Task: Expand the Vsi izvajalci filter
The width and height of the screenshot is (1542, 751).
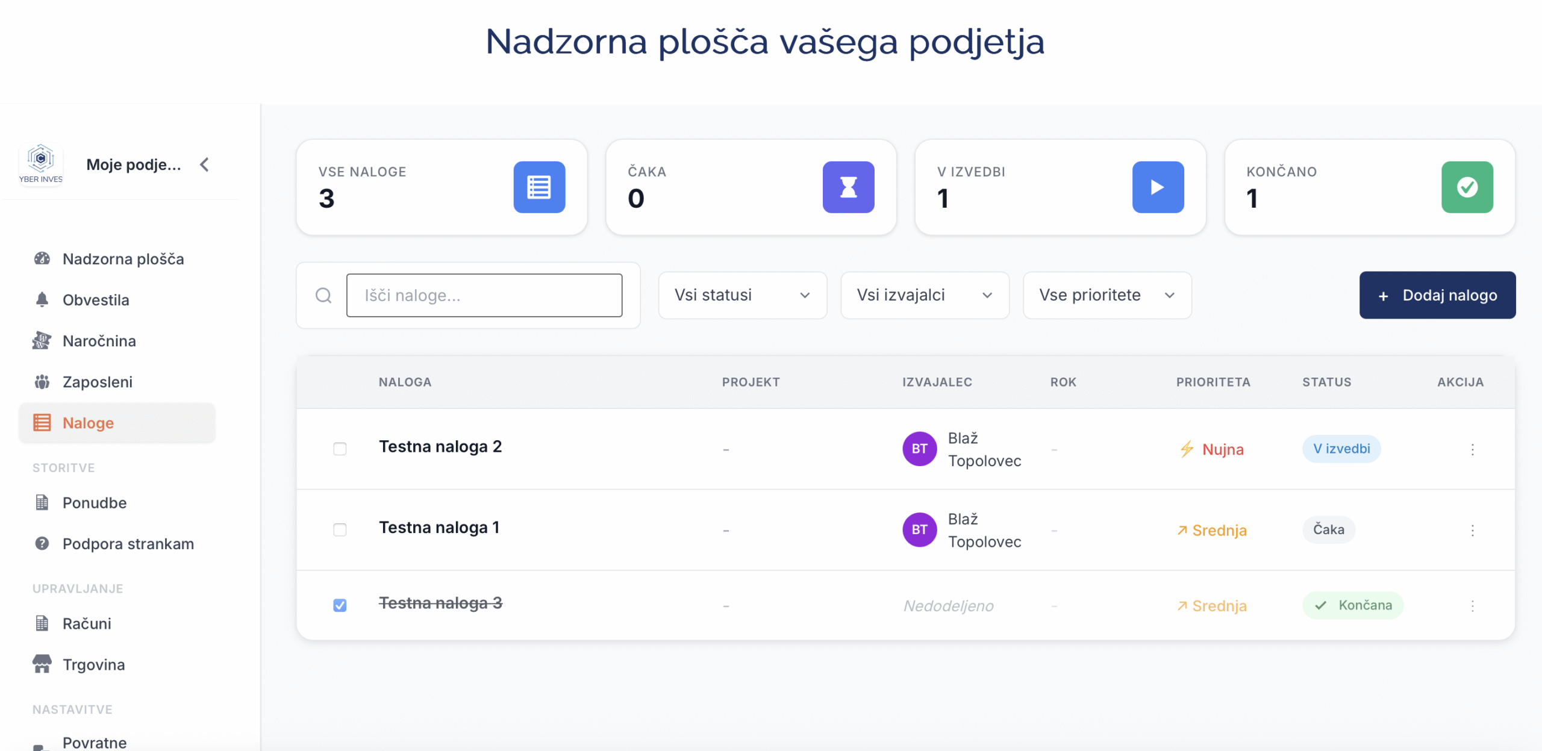Action: point(925,295)
